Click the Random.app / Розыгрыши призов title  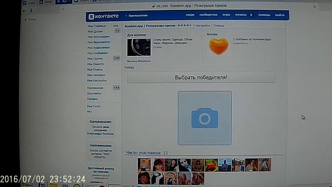click(150, 26)
